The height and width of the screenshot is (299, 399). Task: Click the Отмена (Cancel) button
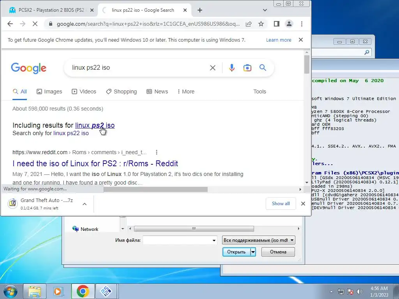278,252
